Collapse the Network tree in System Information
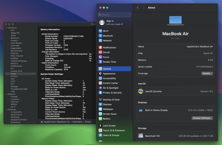Viewport: 222px width, 145px height. (6, 94)
